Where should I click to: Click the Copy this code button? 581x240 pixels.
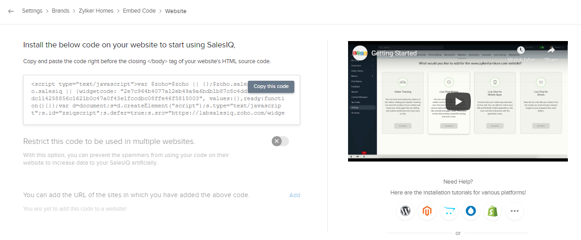tap(271, 87)
